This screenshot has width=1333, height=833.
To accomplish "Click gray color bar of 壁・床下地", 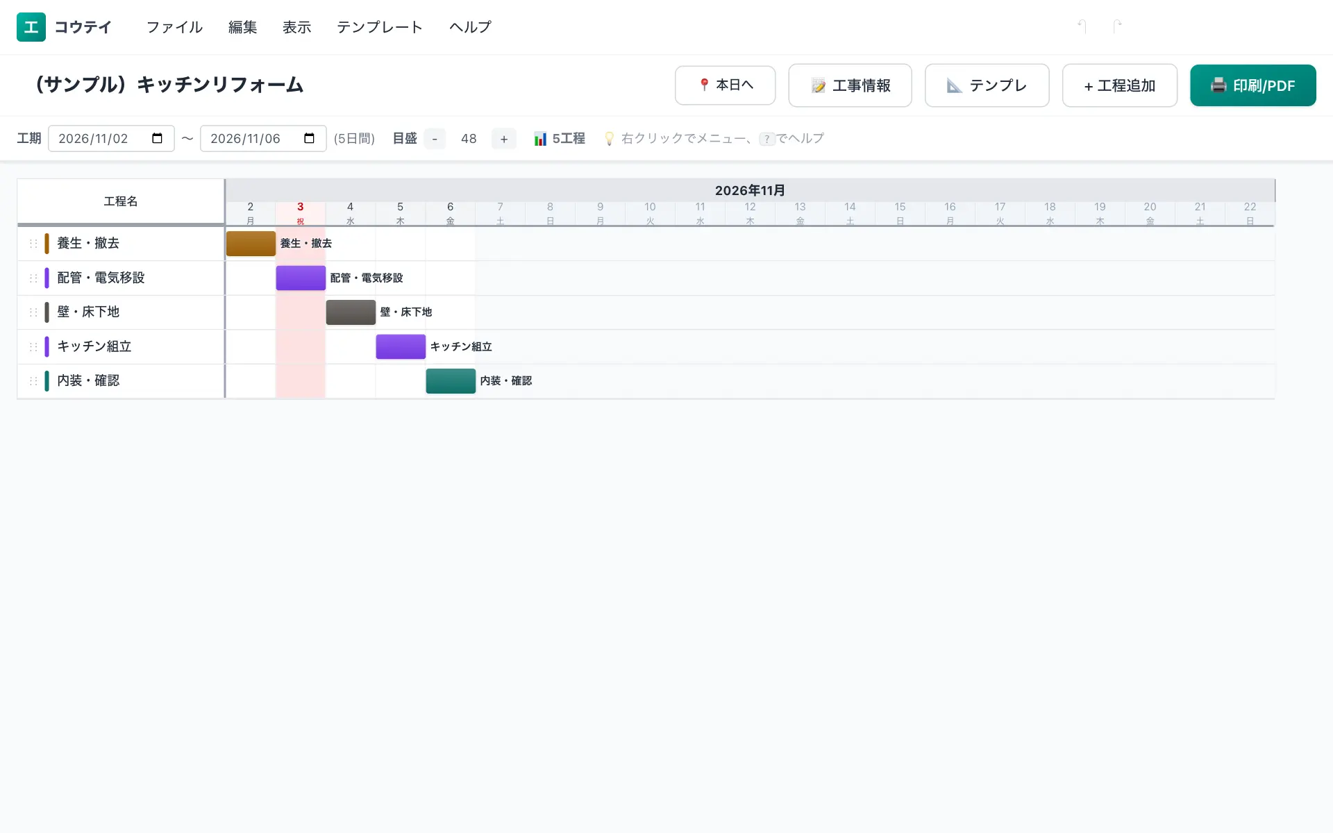I will (47, 312).
